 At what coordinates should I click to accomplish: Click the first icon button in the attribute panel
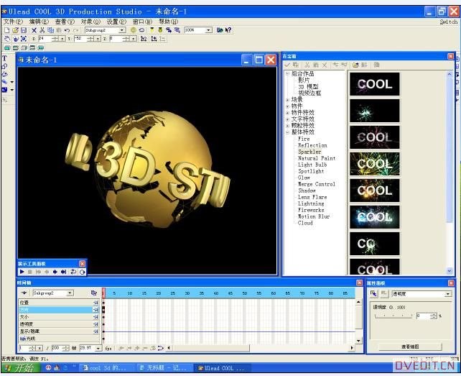click(373, 293)
